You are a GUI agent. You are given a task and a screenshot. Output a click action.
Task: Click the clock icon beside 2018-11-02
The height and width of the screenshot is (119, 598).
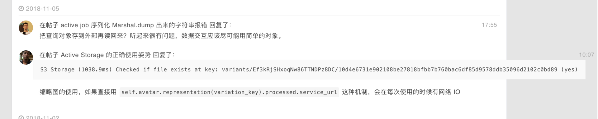click(x=21, y=117)
